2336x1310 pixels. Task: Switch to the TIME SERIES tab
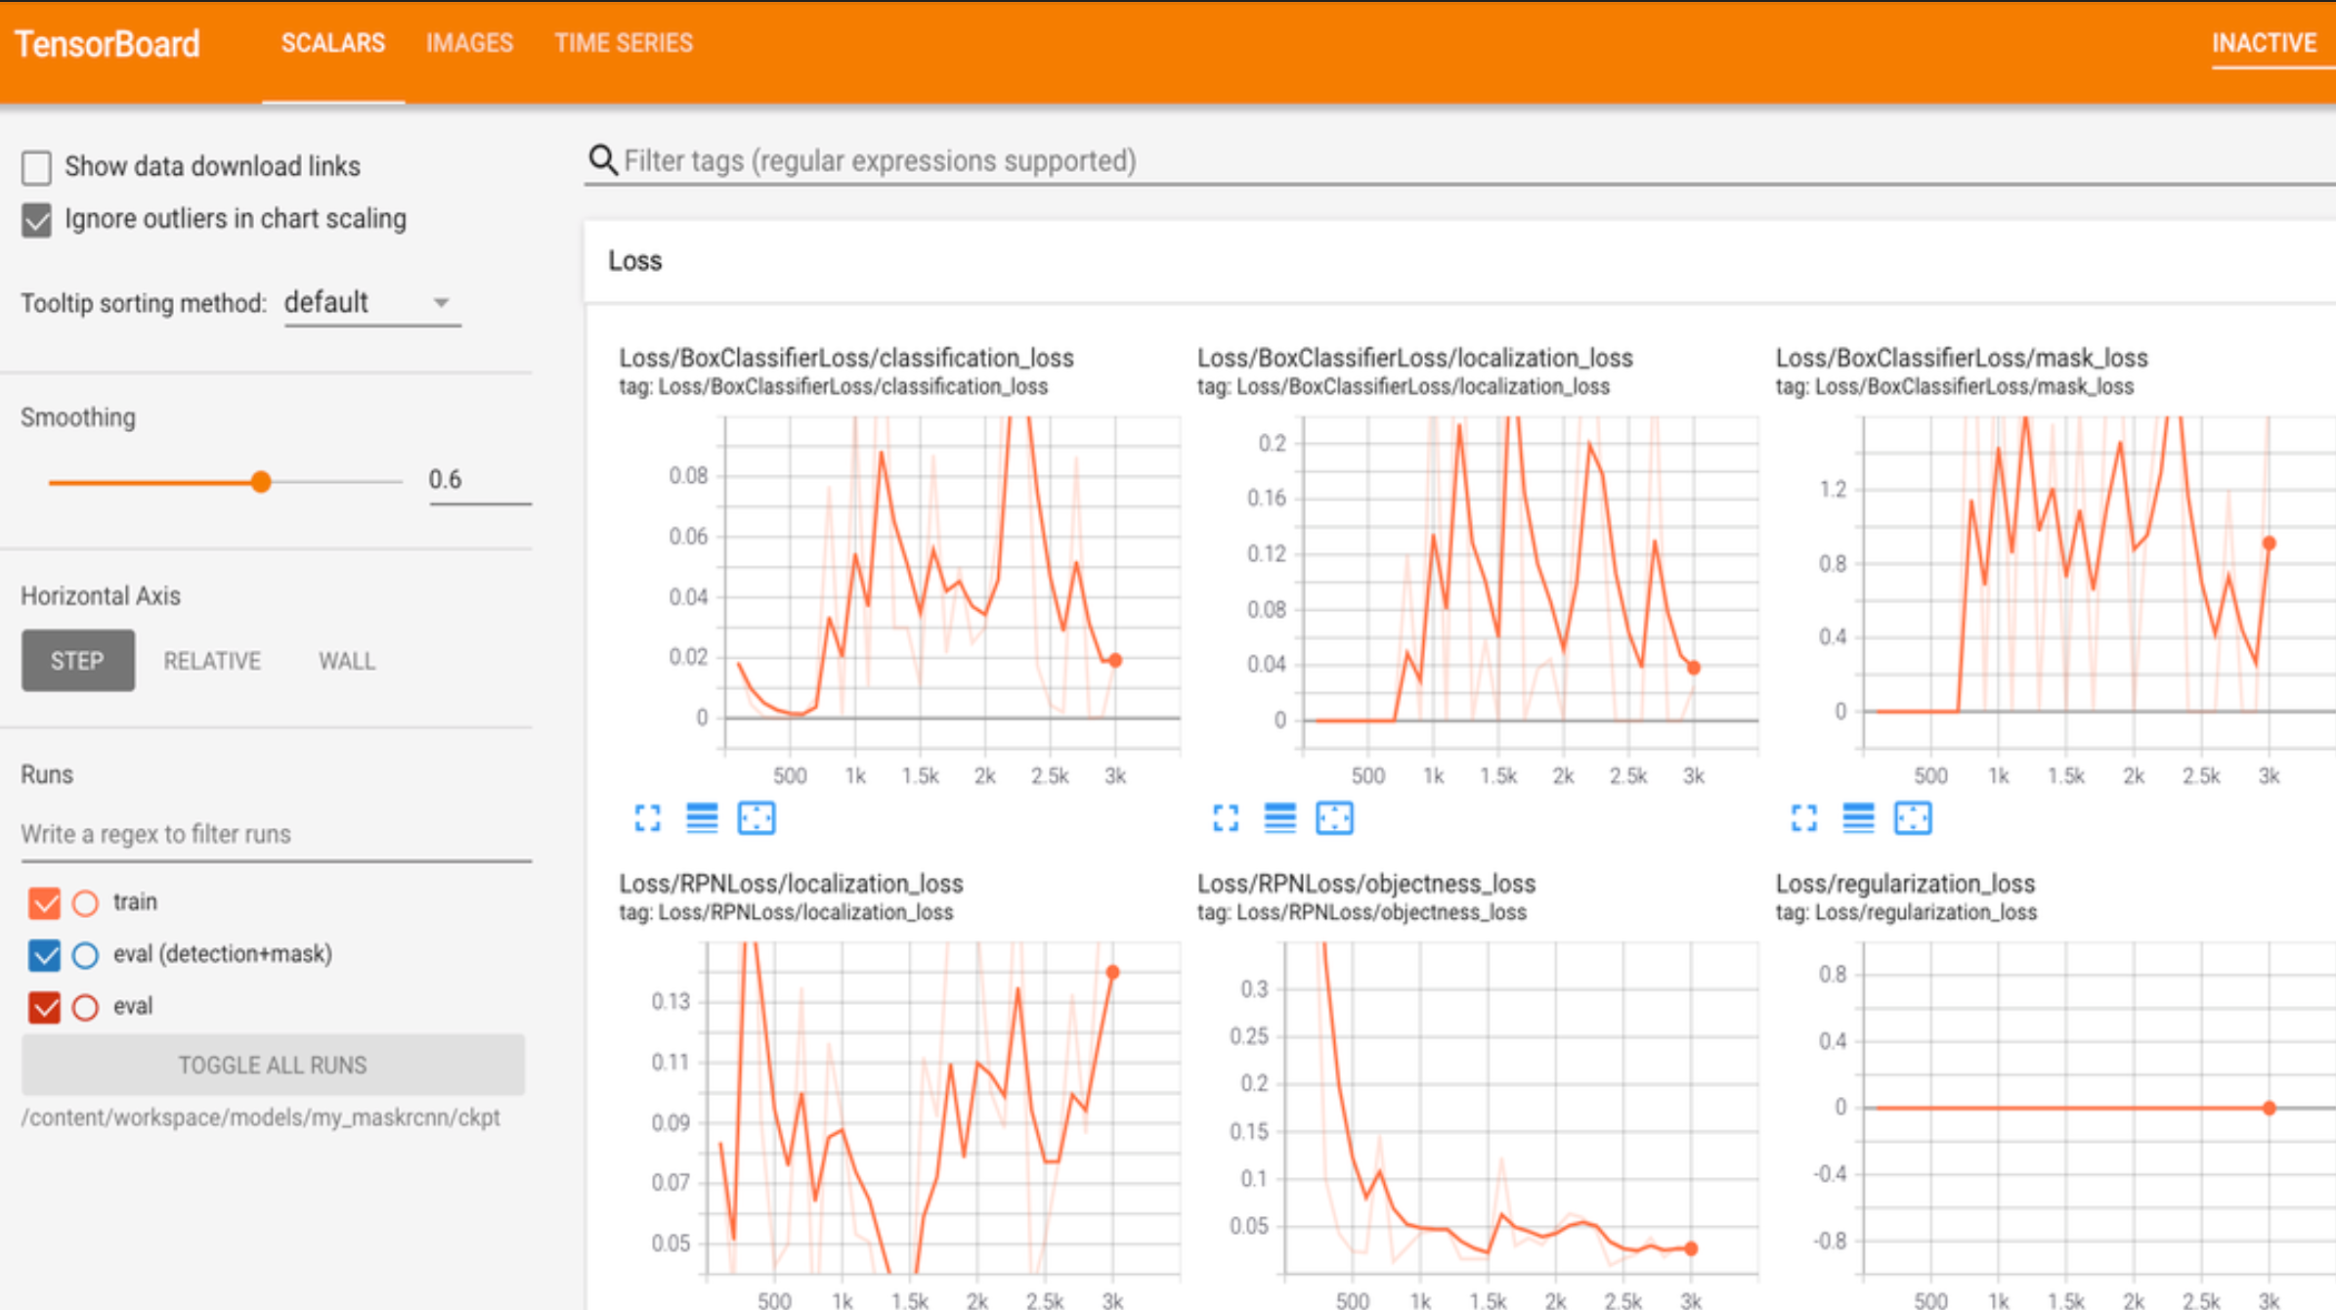coord(624,44)
